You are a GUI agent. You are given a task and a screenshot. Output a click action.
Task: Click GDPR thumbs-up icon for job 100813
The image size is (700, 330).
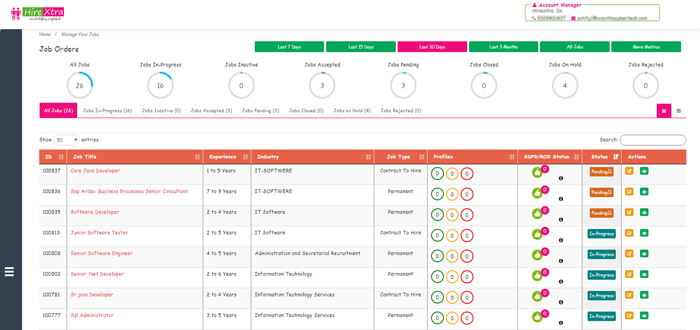point(537,234)
